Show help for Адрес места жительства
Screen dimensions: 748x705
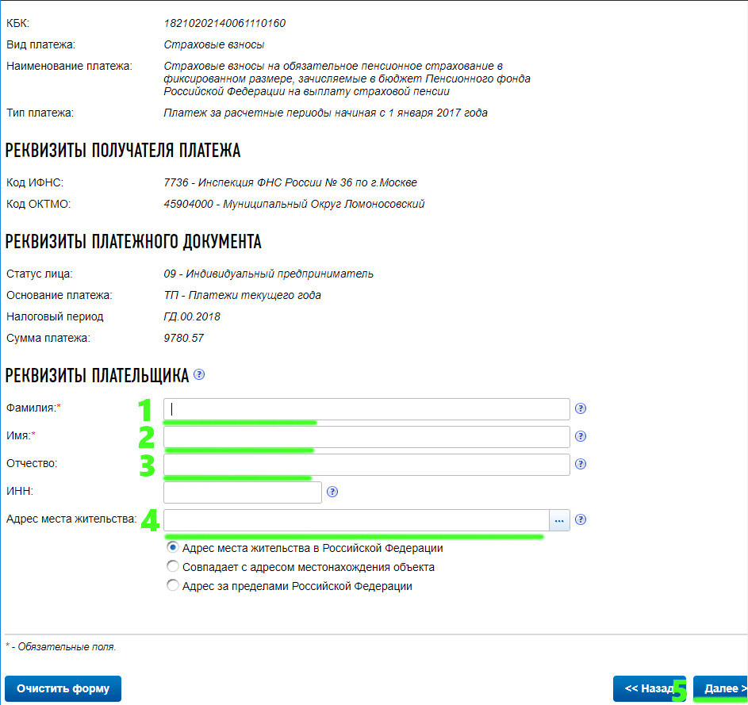pos(581,520)
